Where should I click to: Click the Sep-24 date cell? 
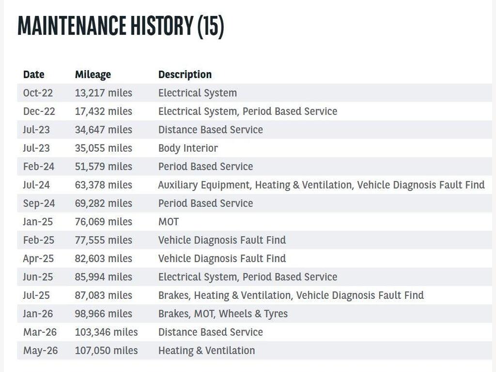click(39, 203)
